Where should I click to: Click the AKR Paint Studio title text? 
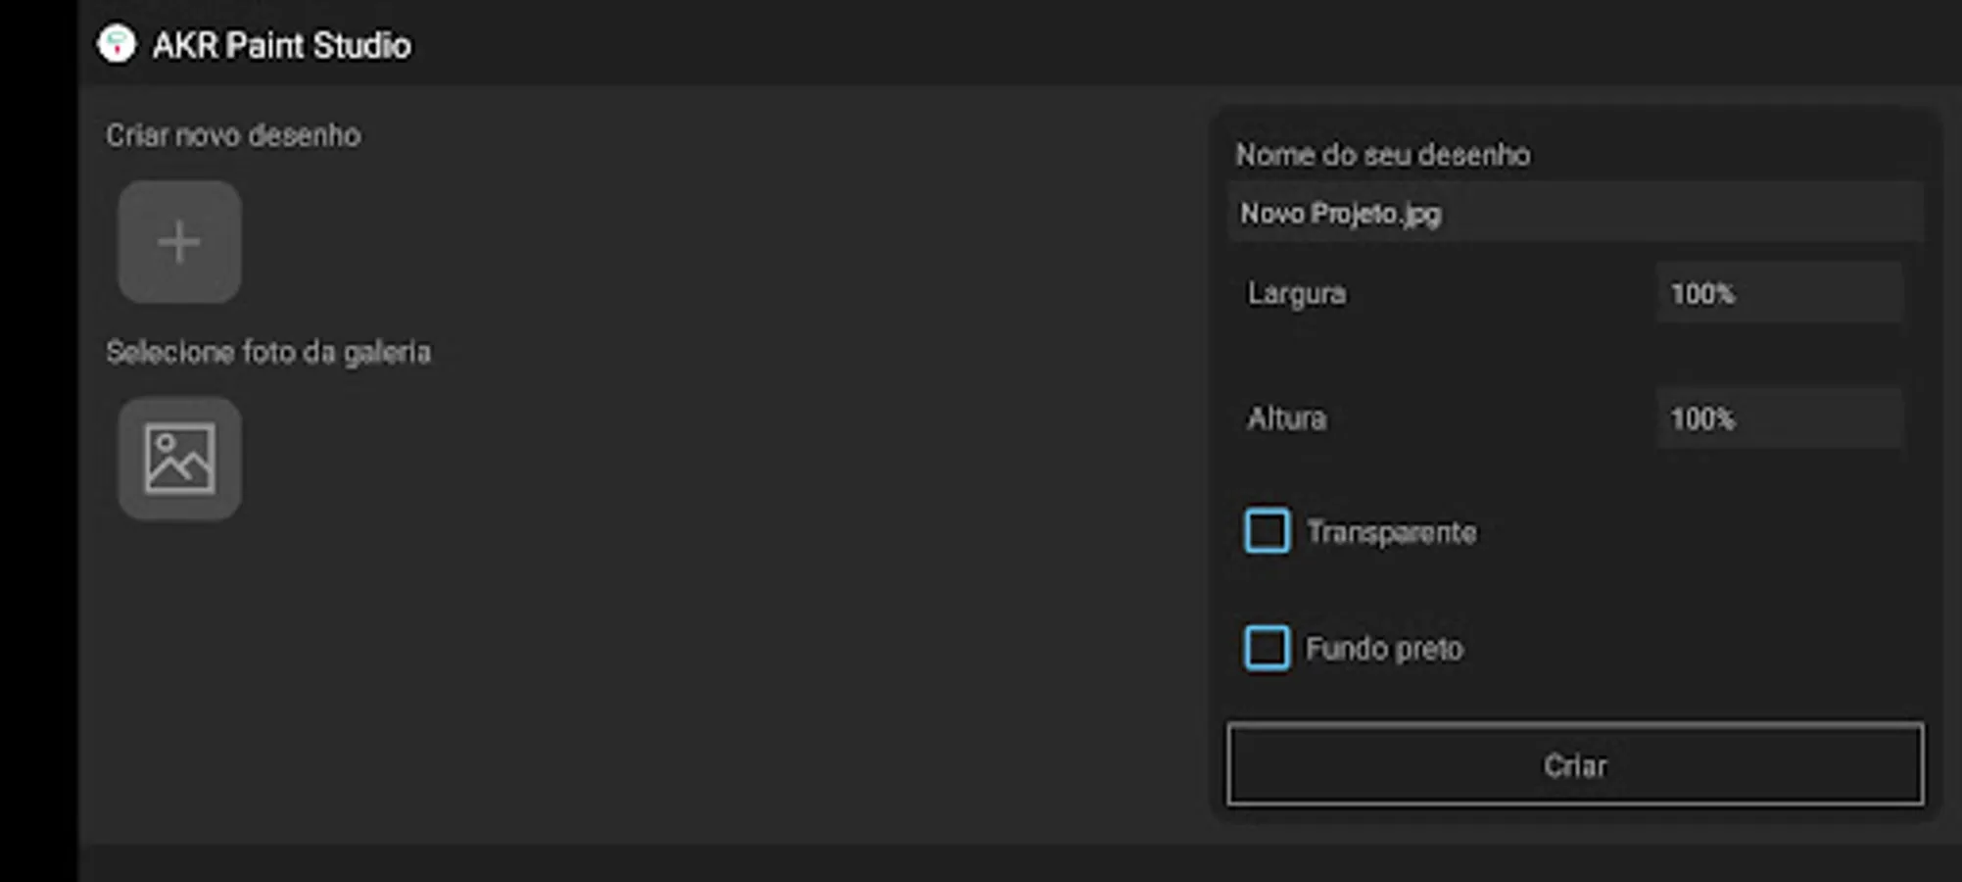click(282, 45)
